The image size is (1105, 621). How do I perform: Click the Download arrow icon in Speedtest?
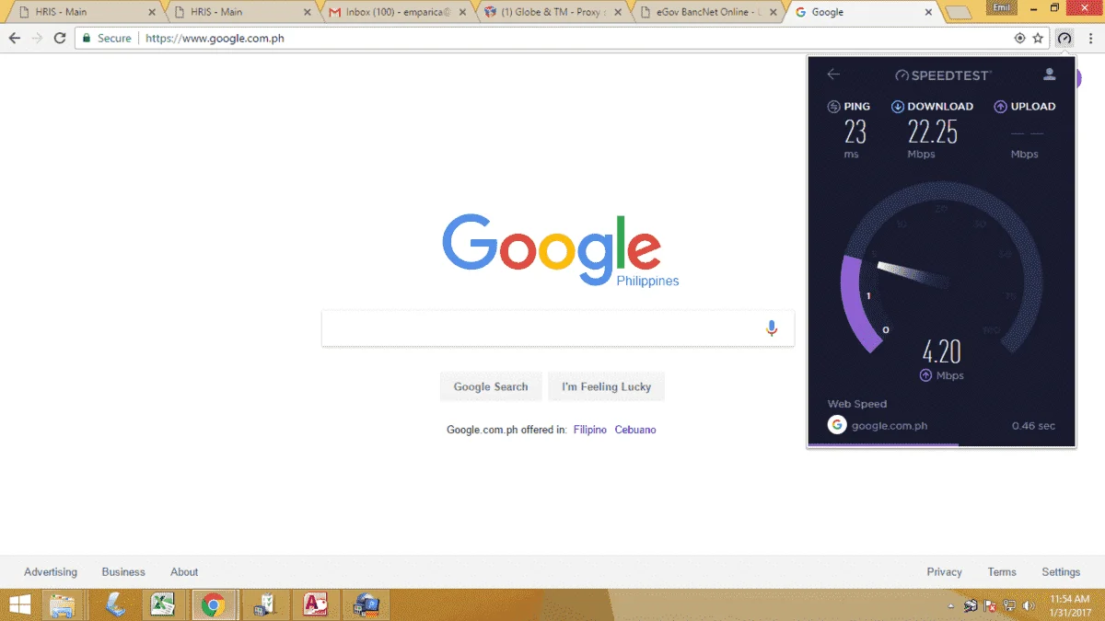coord(897,107)
